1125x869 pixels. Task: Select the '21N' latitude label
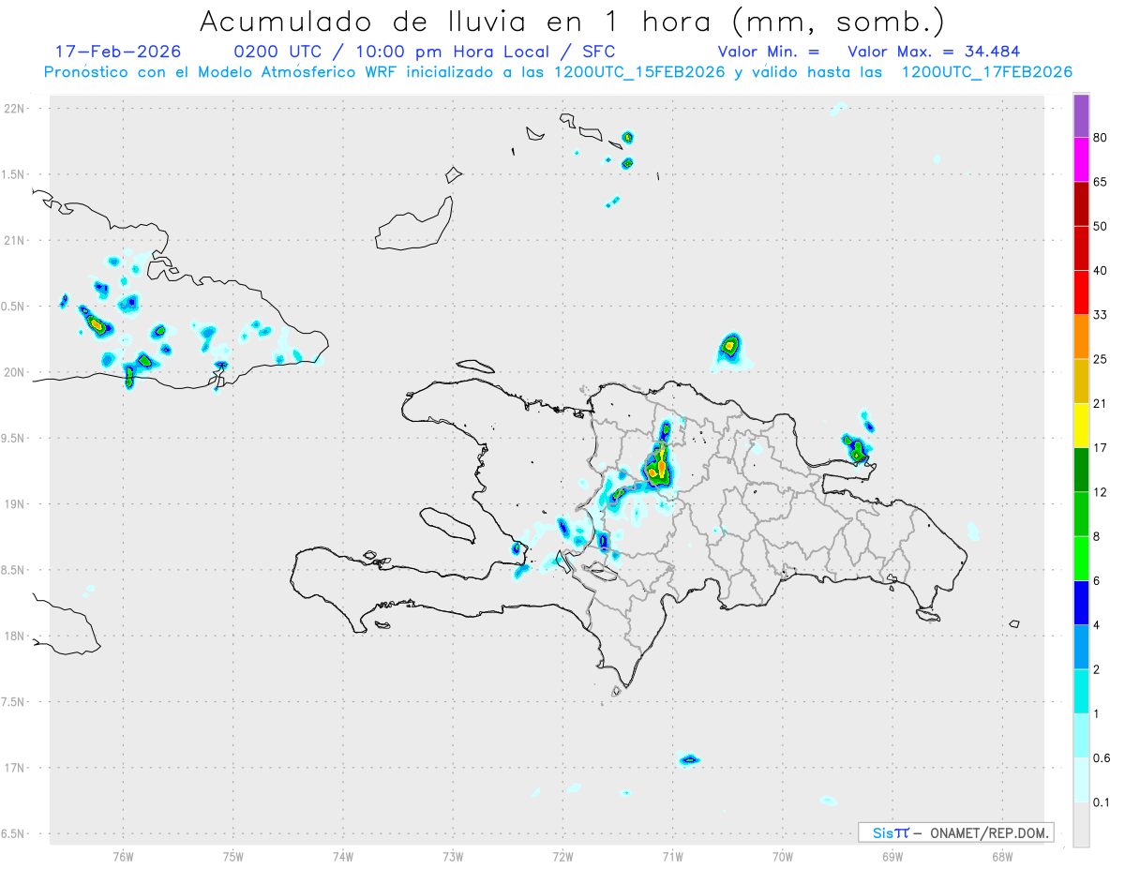point(15,240)
